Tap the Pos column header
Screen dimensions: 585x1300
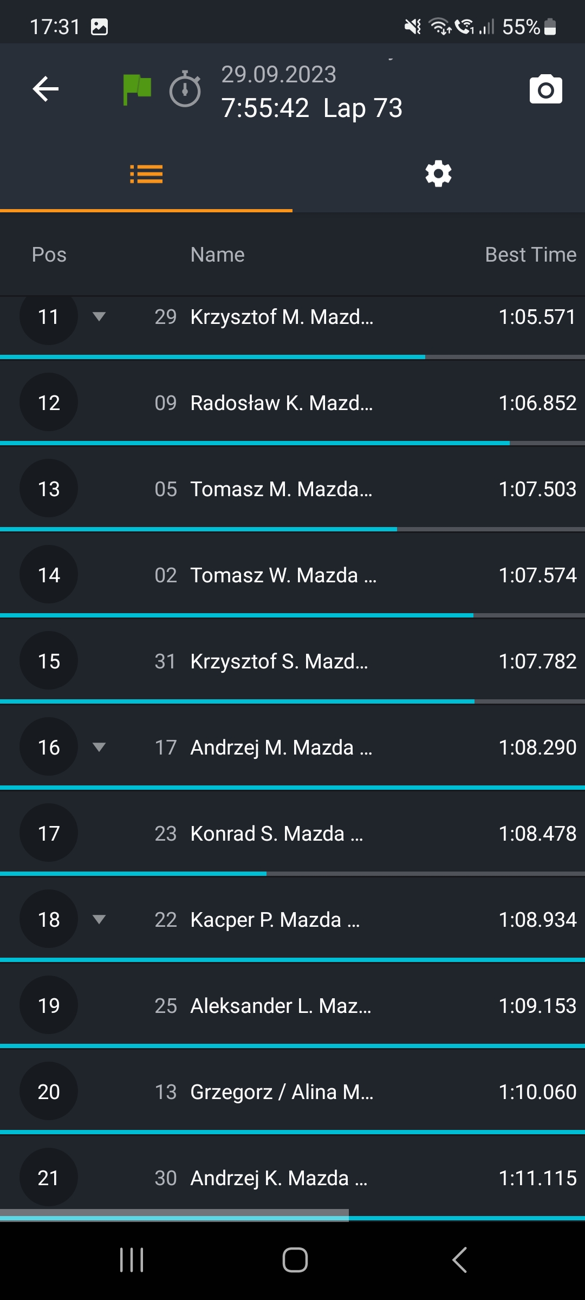pos(49,255)
